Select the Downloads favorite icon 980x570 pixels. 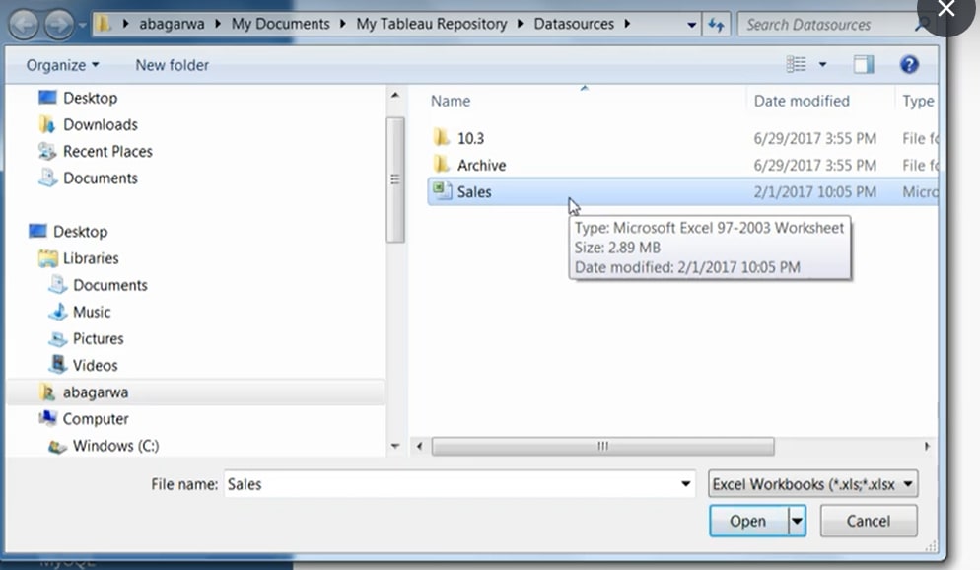[x=47, y=124]
